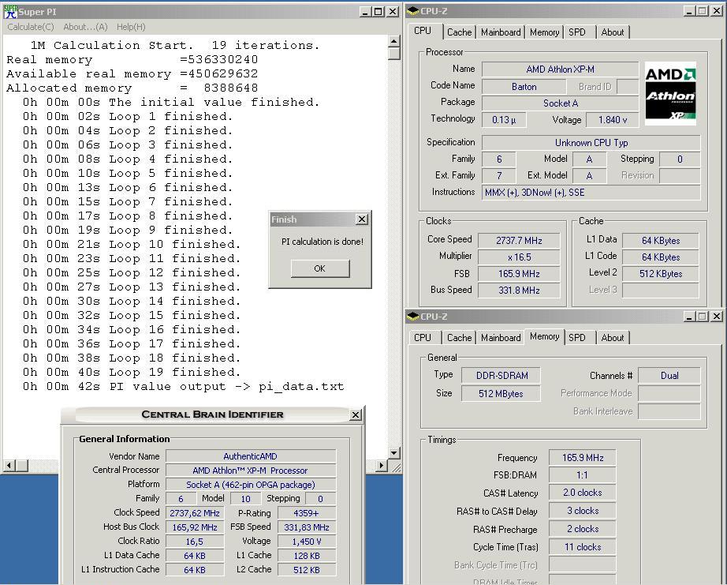Screen dimensions: 727x585
Task: Close the Super PI window
Action: coord(393,12)
